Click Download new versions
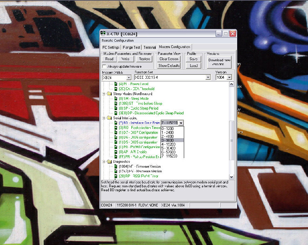The height and width of the screenshot is (245, 308). pyautogui.click(x=219, y=61)
